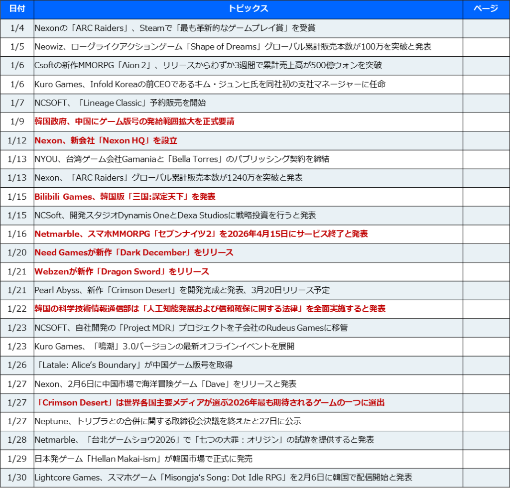Select the Neowiz Shape of Dreams row text
510x488 pixels.
coord(233,47)
